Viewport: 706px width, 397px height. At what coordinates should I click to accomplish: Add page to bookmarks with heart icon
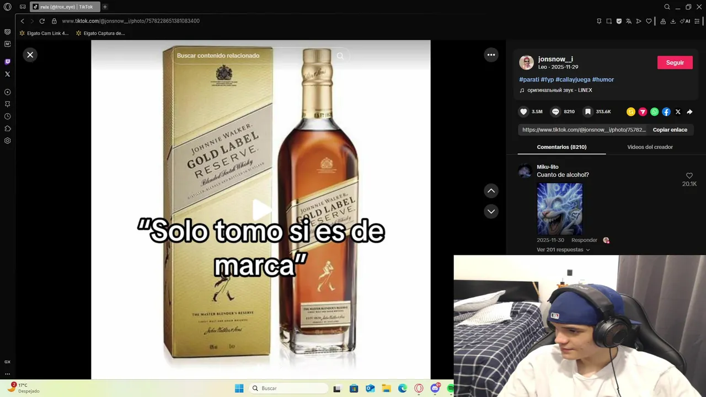pos(649,21)
